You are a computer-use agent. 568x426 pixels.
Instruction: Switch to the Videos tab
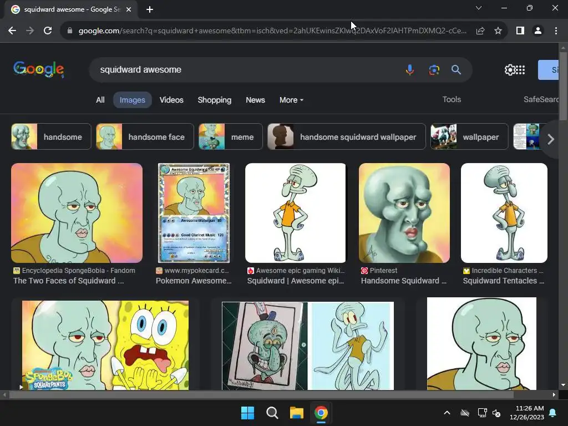pos(171,100)
